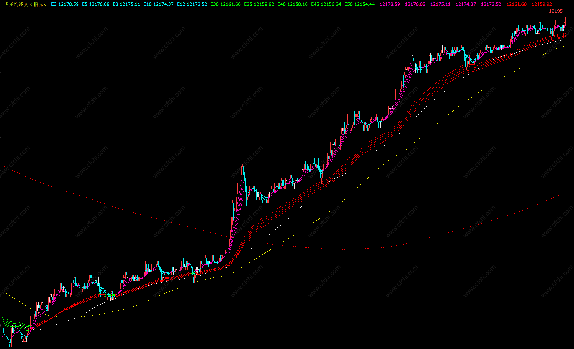
Task: Pick the cyan E12 12173.52 label
Action: [192, 4]
